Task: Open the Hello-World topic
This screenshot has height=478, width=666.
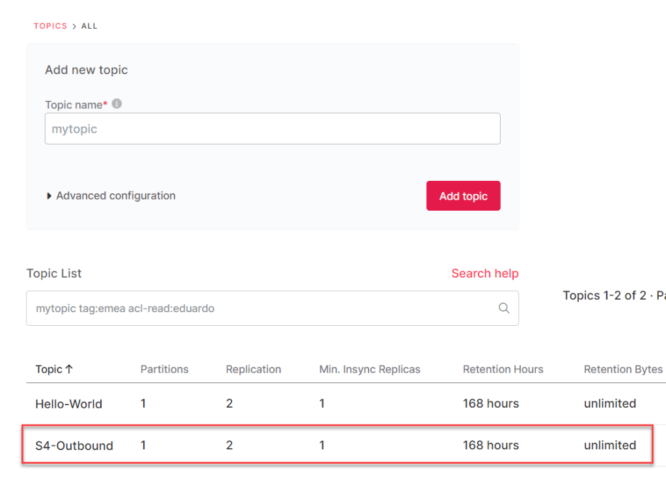Action: [68, 404]
